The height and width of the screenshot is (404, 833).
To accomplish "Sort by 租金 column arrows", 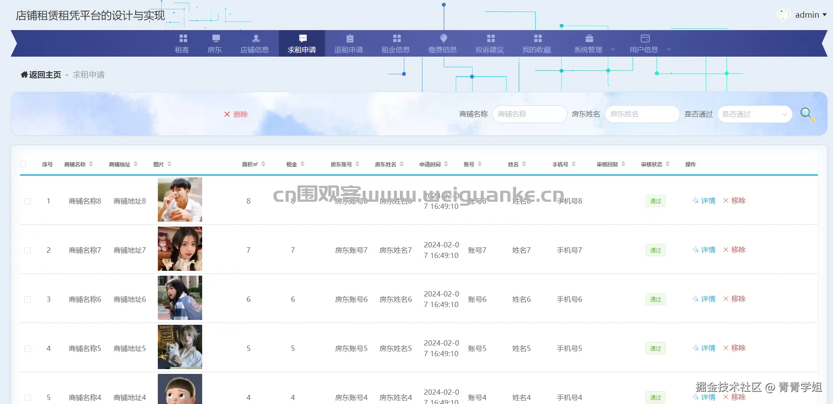I will point(302,164).
